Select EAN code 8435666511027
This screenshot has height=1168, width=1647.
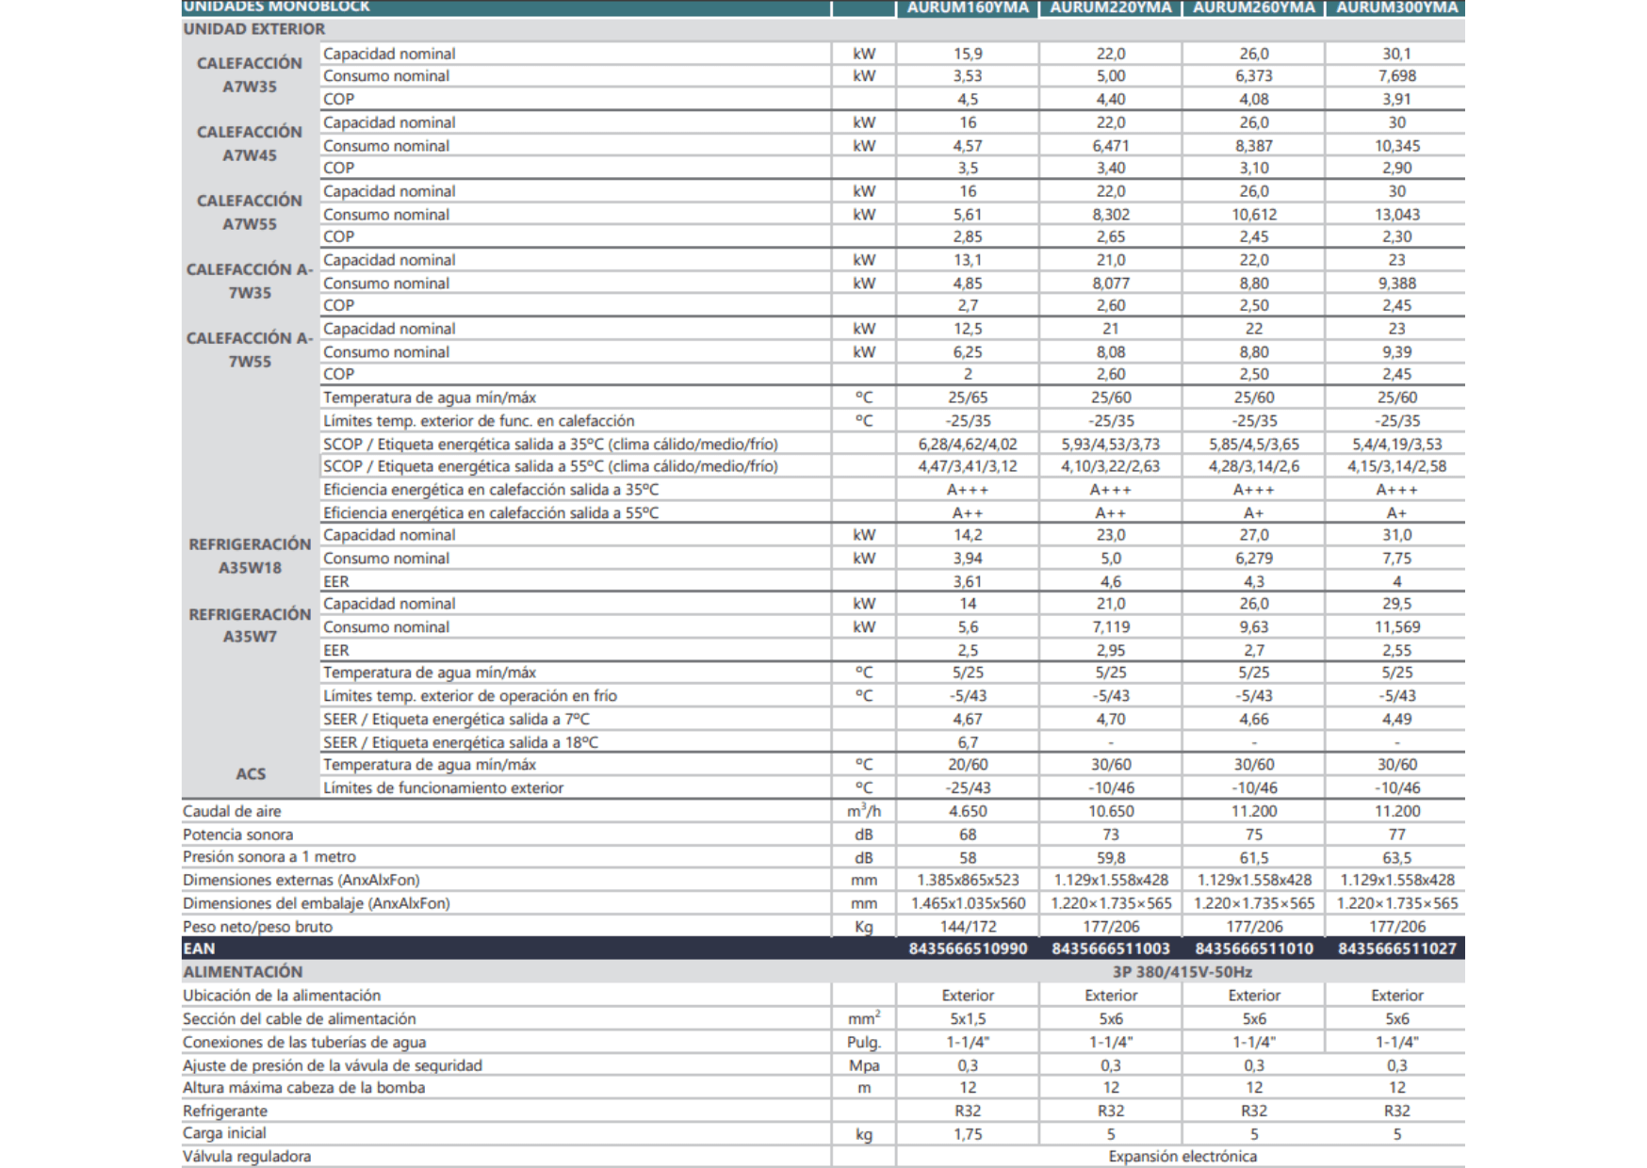click(1397, 949)
